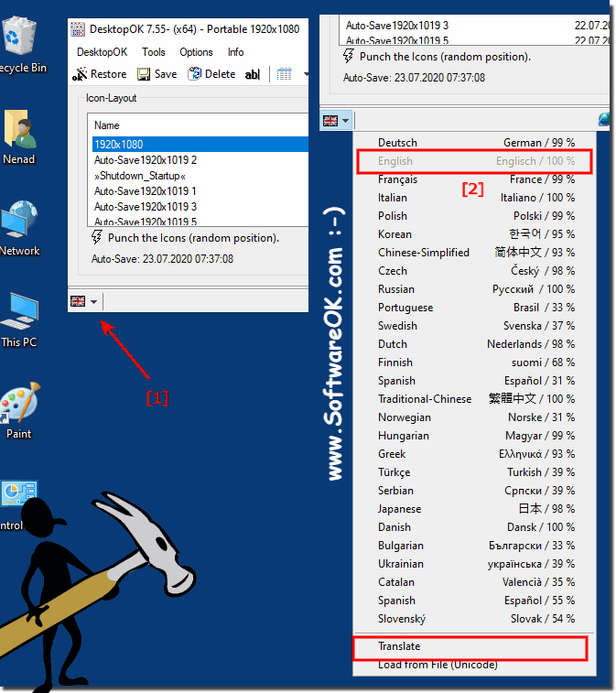
Task: Click the Translate menu entry
Action: click(x=471, y=647)
